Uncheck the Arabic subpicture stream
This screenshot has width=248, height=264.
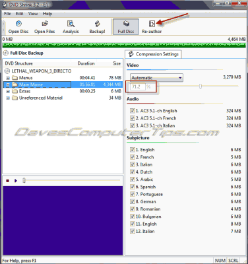tap(132, 180)
